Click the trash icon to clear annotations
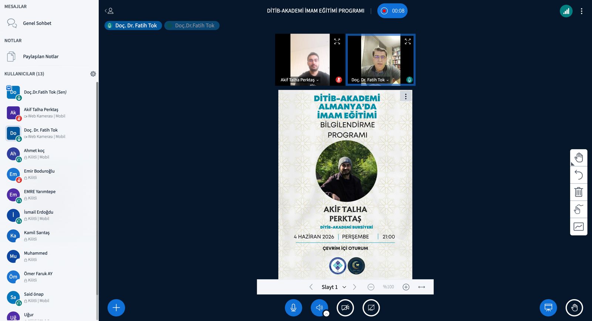The width and height of the screenshot is (592, 321). tap(579, 192)
